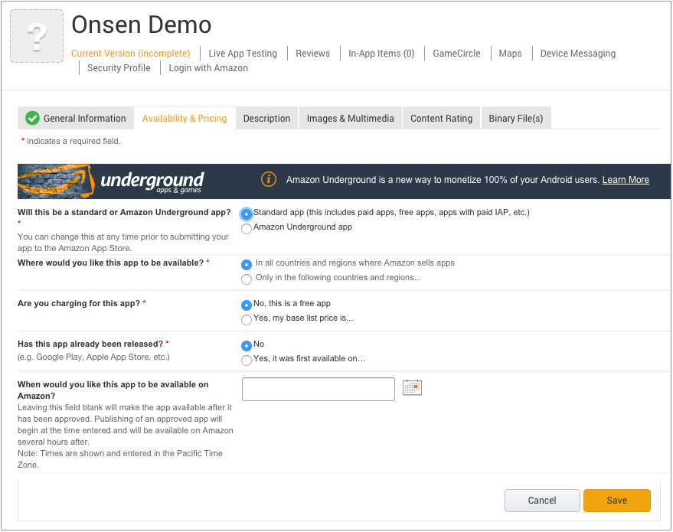This screenshot has height=532, width=673.
Task: Select No, this is a free app
Action: pyautogui.click(x=247, y=305)
